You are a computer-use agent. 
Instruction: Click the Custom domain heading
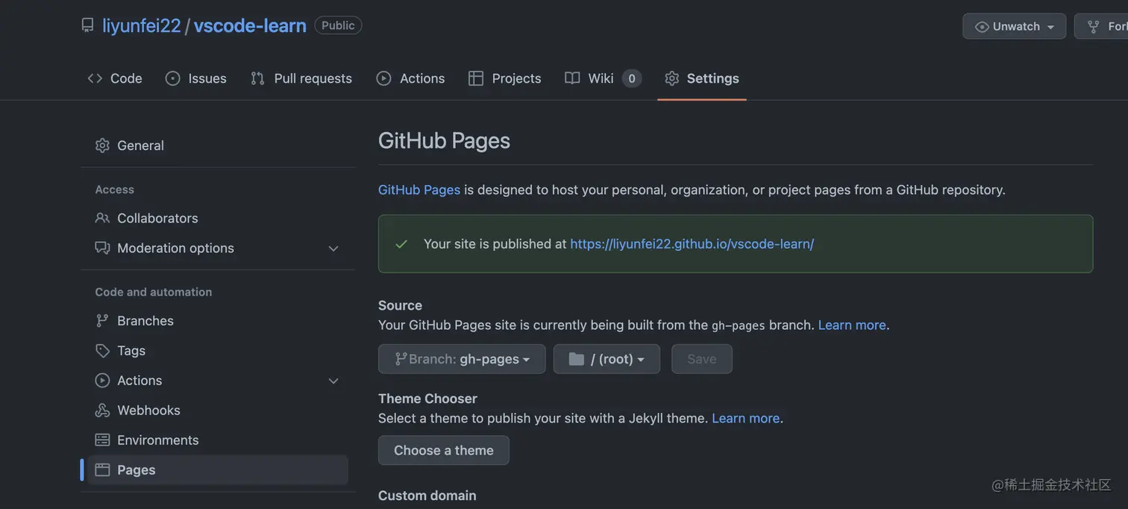pyautogui.click(x=427, y=496)
